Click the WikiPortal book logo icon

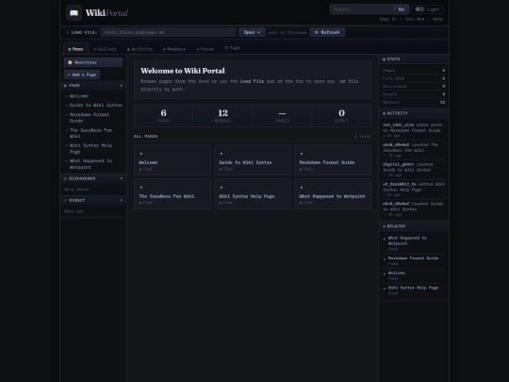74,13
